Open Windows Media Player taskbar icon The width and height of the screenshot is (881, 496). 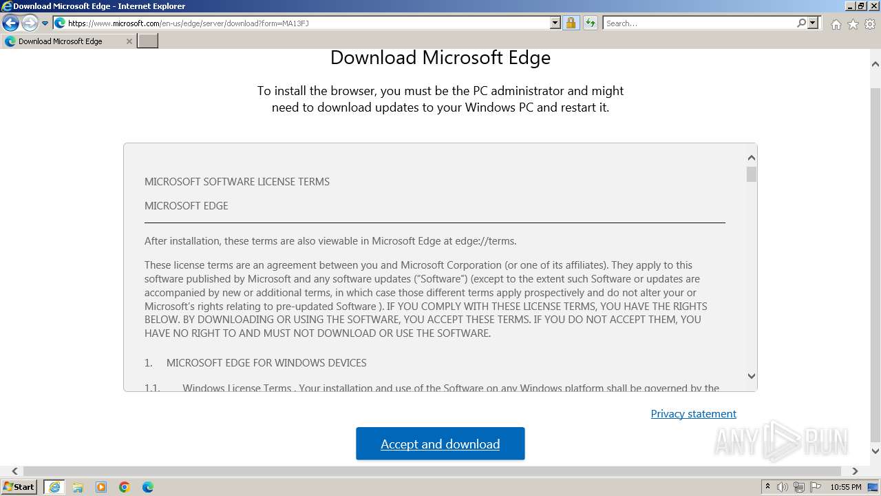(101, 487)
